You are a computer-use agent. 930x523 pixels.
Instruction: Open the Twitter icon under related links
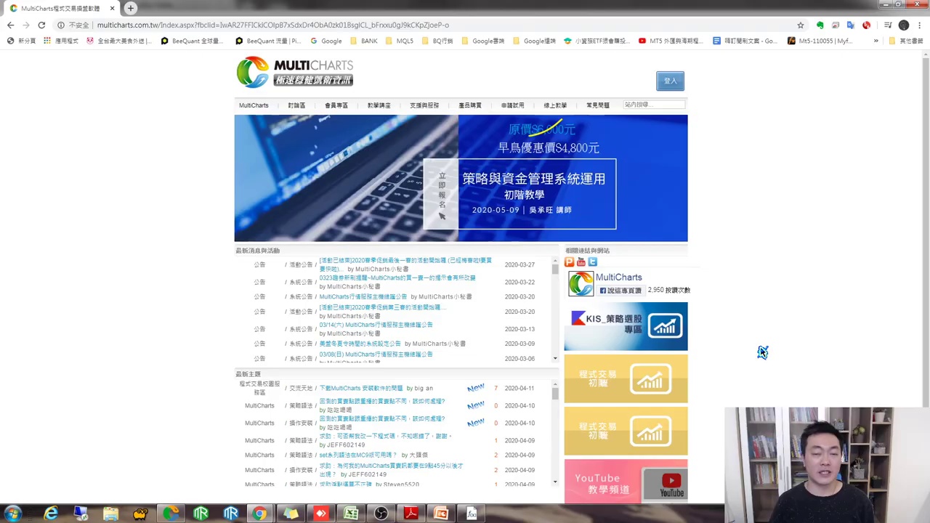click(592, 261)
